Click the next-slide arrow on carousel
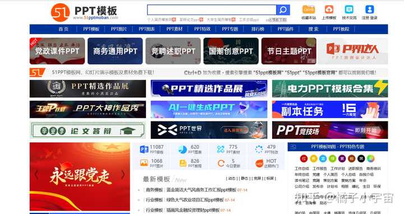Image resolution: width=404 pixels, height=214 pixels. tap(123, 175)
